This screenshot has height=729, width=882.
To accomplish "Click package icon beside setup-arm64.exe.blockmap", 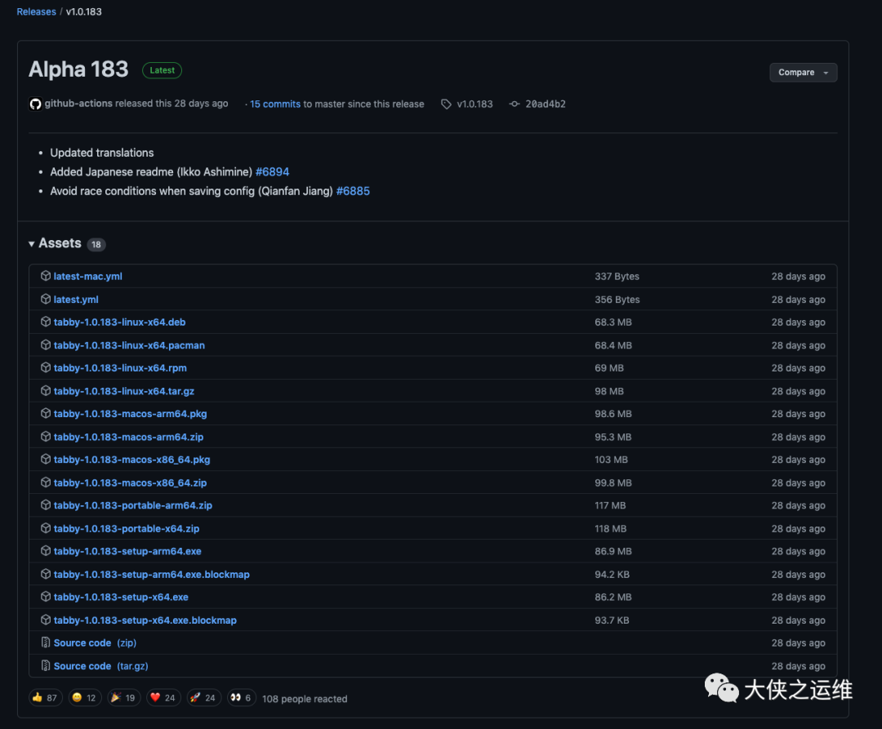I will click(x=46, y=573).
